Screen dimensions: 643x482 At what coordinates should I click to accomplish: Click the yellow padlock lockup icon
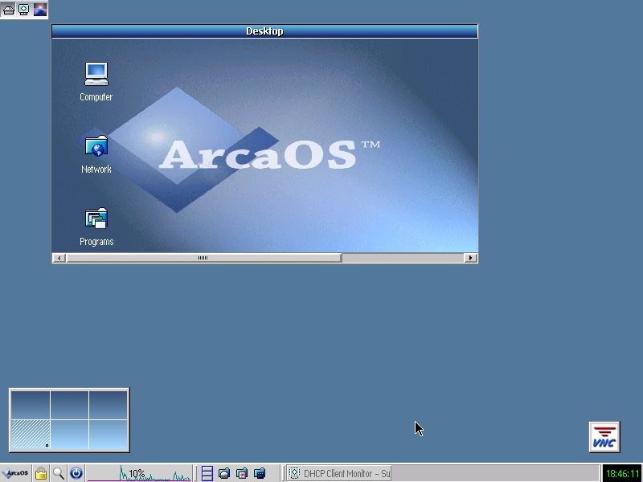click(41, 473)
